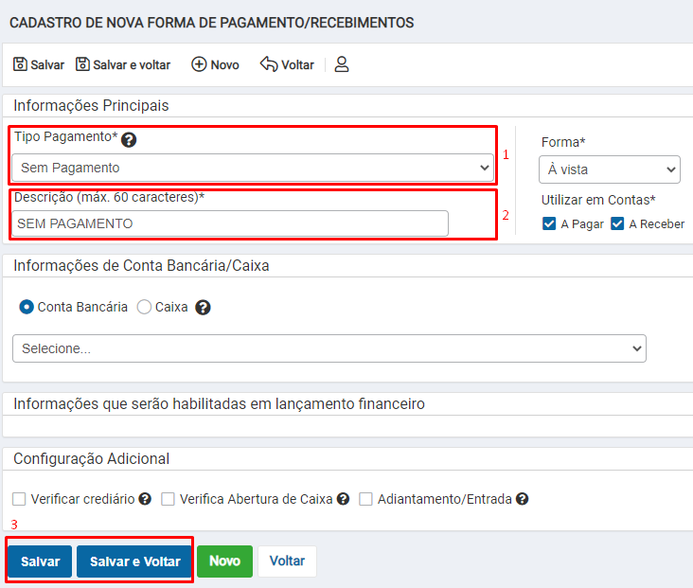Open the Tipo Pagamento dropdown

pos(253,168)
